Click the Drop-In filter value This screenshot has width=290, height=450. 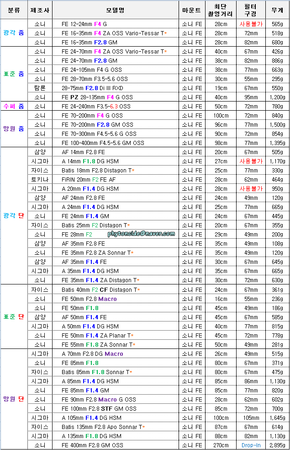click(251, 446)
